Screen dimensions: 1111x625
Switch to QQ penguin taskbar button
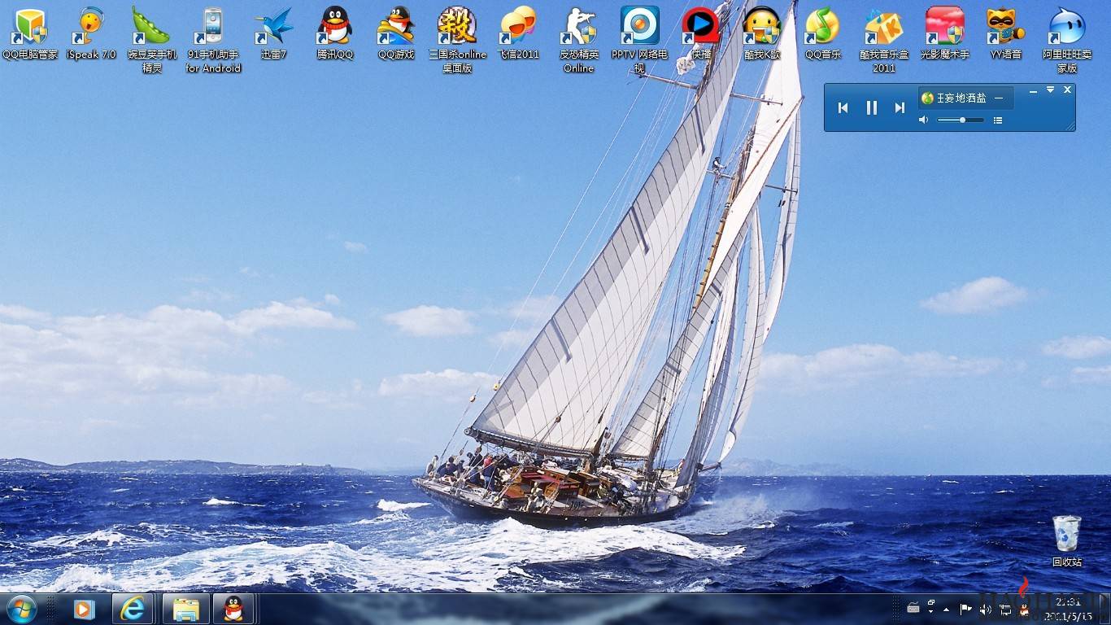click(x=233, y=609)
